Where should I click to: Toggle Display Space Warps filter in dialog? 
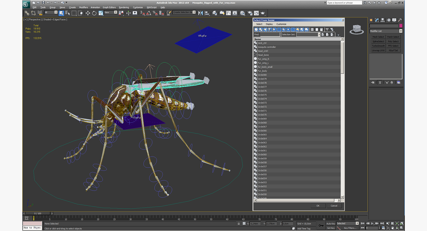(279, 29)
